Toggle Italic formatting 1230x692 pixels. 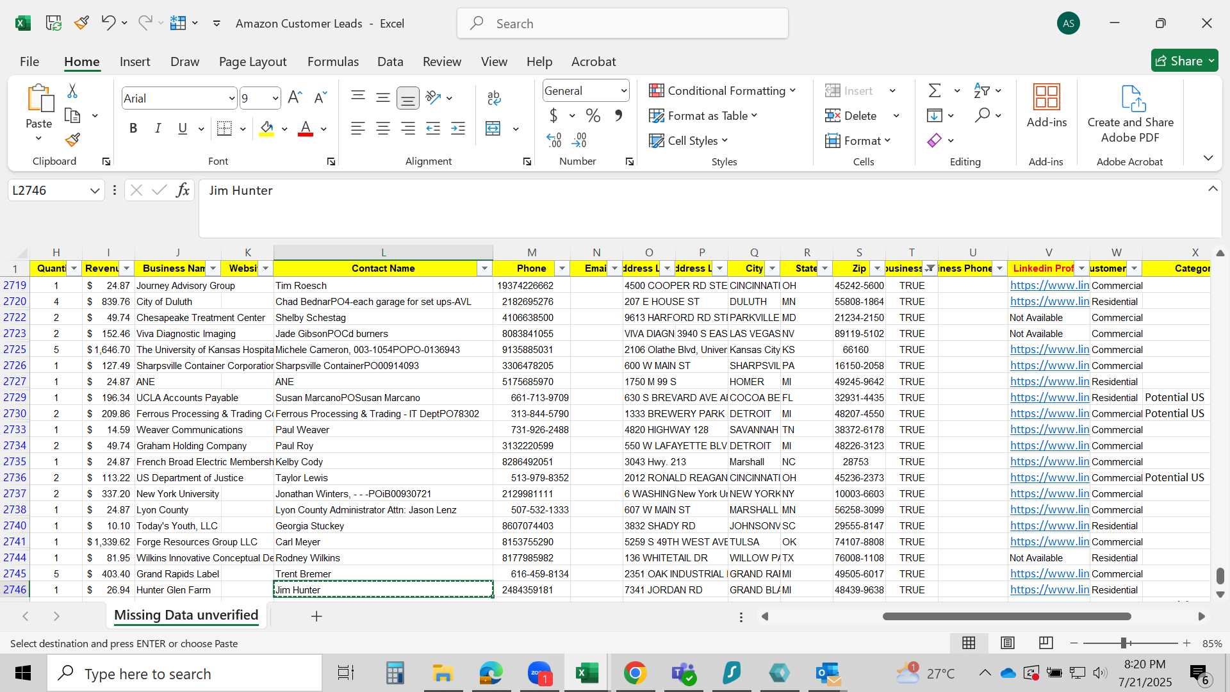click(158, 129)
